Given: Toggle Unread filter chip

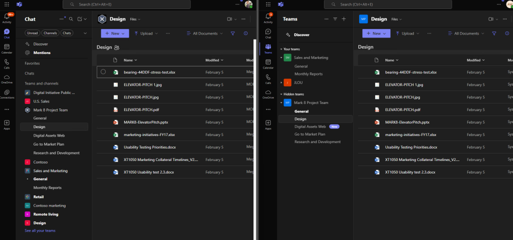Looking at the screenshot, I should pos(33,33).
